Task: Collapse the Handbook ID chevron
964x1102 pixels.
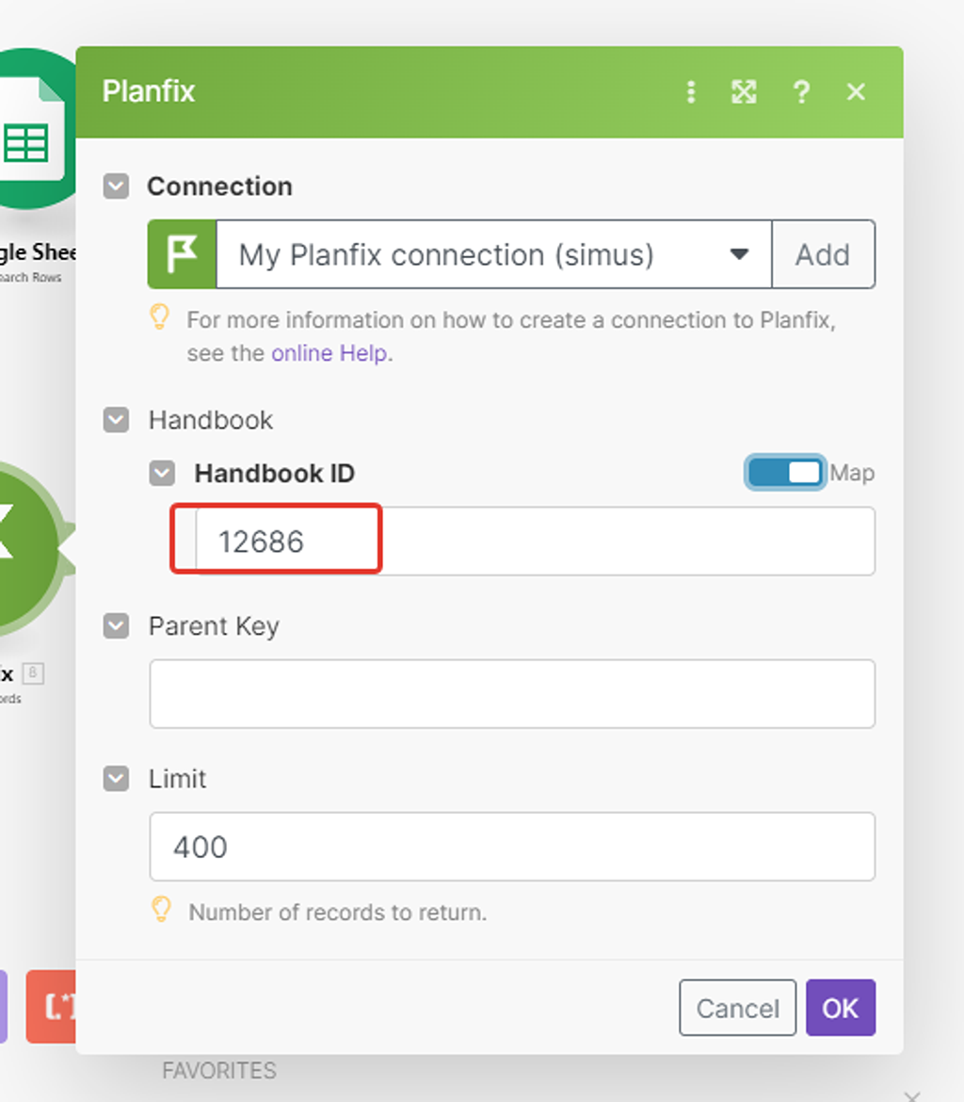Action: tap(162, 473)
